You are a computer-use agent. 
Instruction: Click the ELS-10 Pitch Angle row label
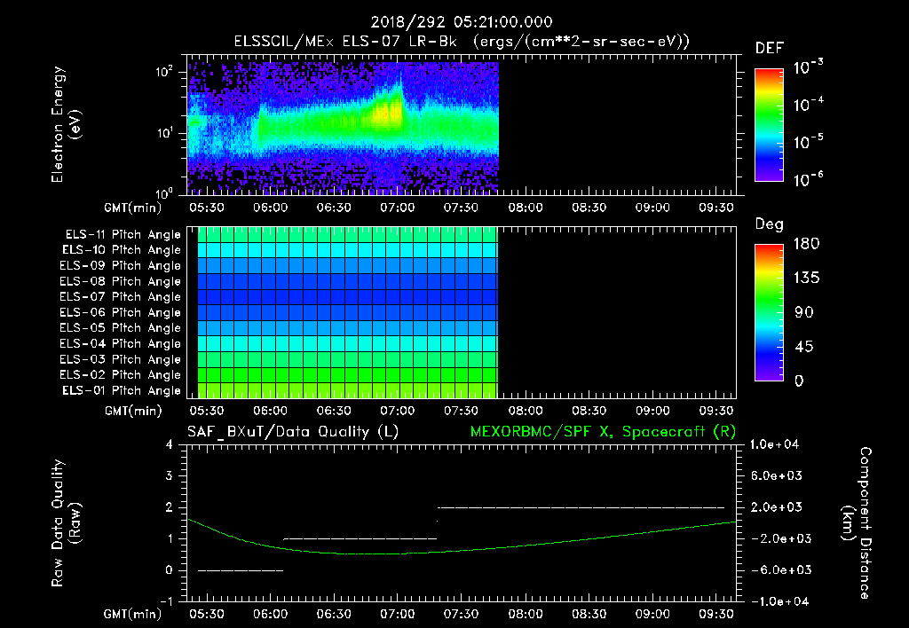pyautogui.click(x=122, y=250)
